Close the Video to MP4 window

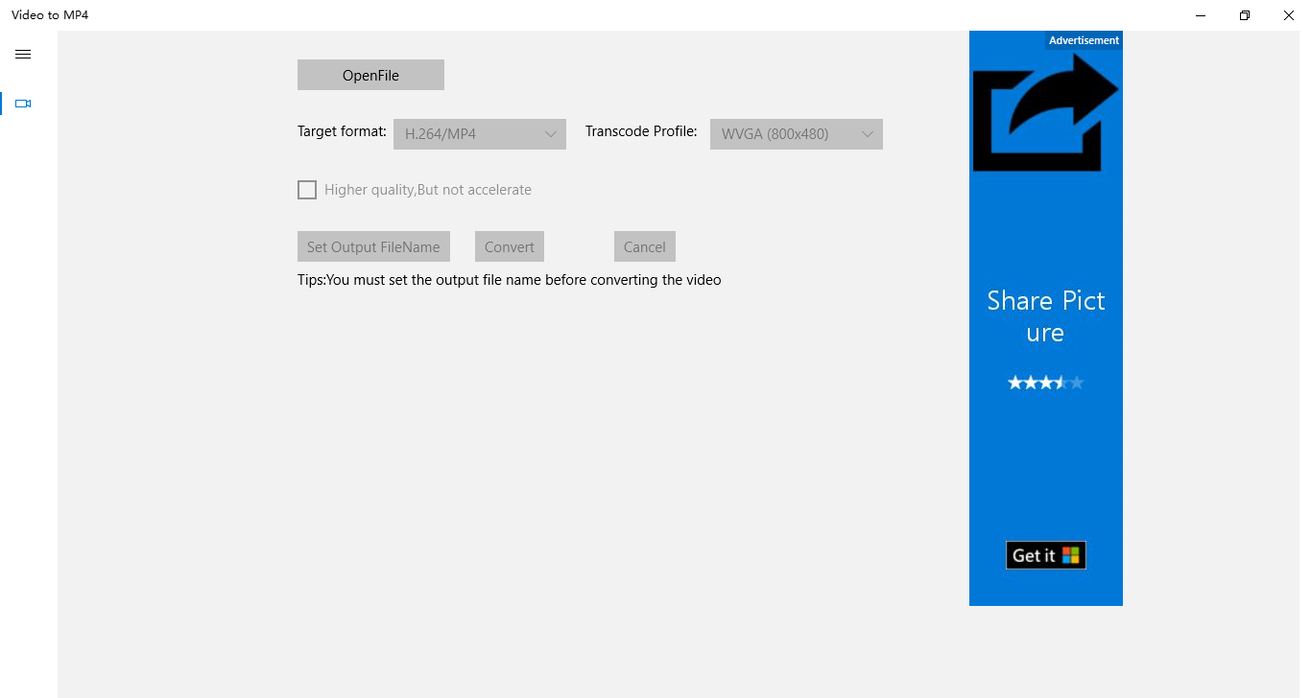click(x=1289, y=15)
